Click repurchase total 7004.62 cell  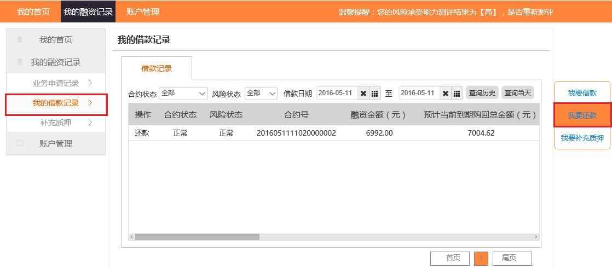pos(481,133)
